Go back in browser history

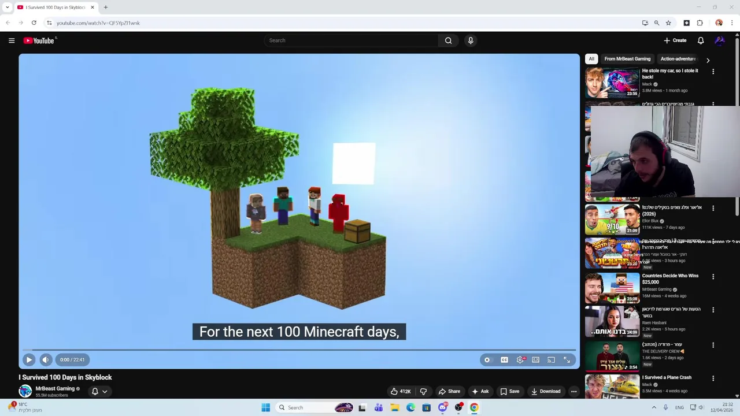[8, 23]
